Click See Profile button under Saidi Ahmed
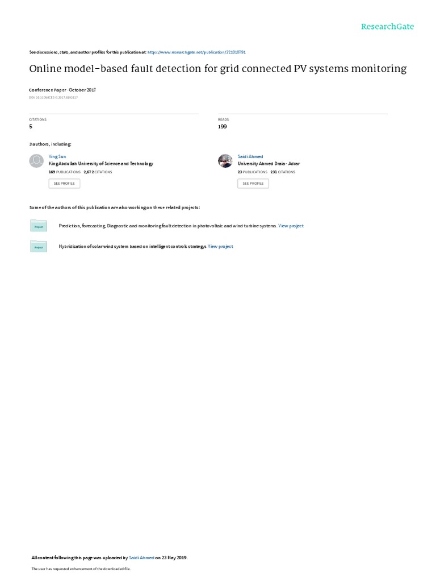The height and width of the screenshot is (582, 436). pos(253,184)
